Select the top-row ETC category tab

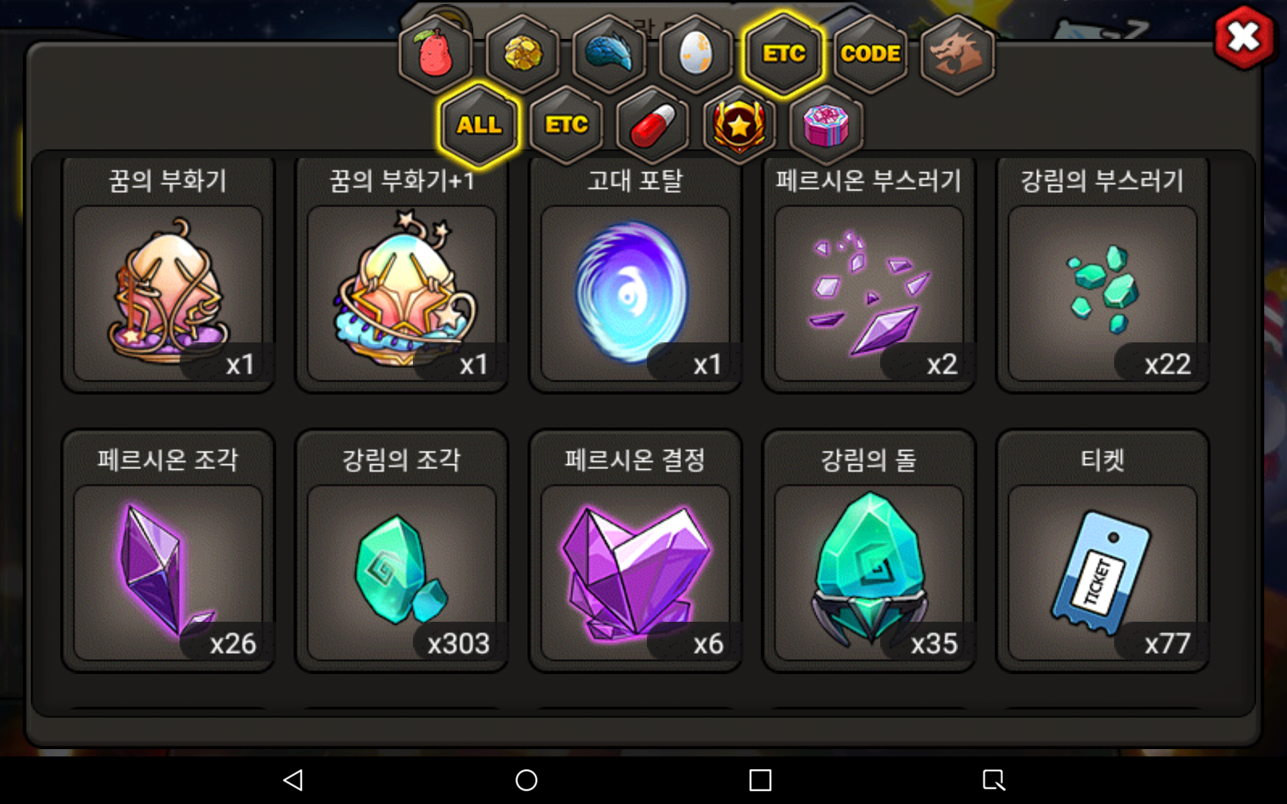pos(784,54)
